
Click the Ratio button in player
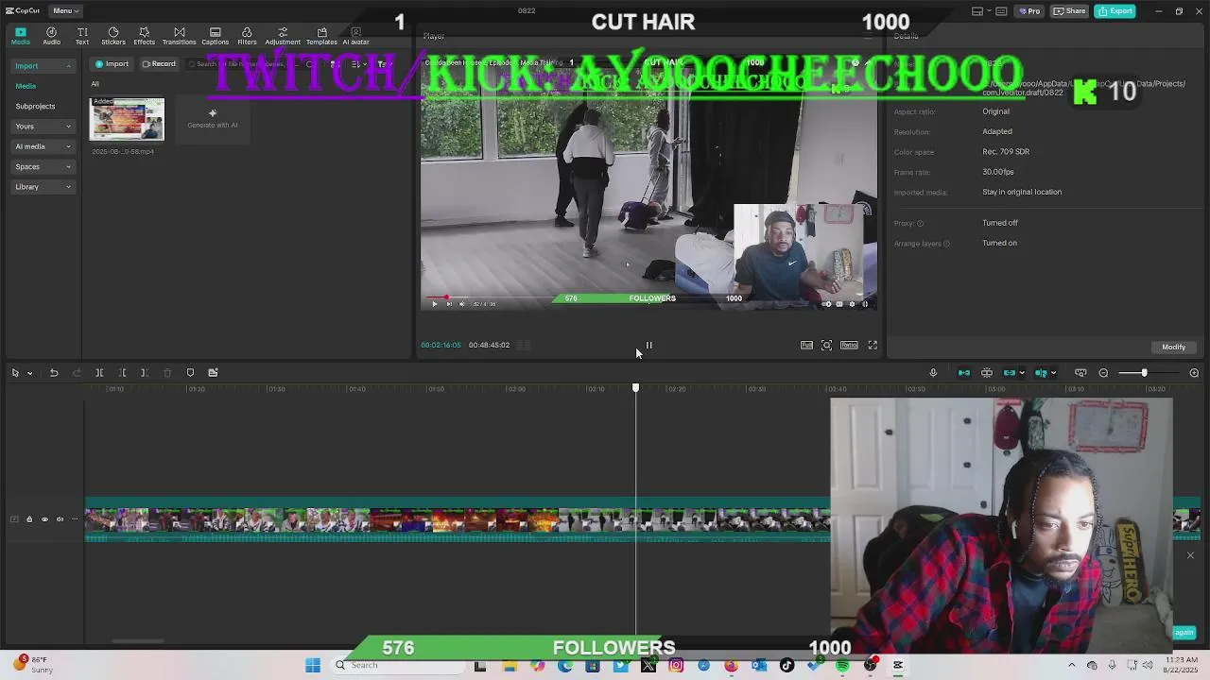849,345
